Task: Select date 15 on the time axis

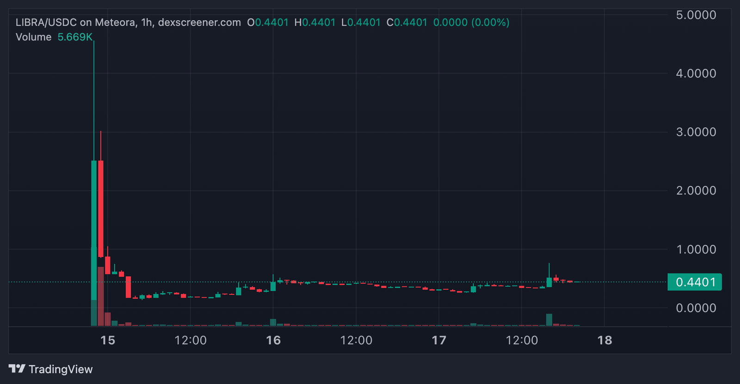Action: [107, 341]
